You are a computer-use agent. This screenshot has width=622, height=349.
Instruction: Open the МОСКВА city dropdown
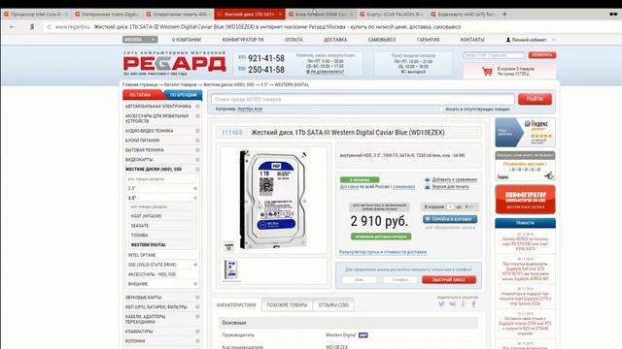pyautogui.click(x=140, y=40)
